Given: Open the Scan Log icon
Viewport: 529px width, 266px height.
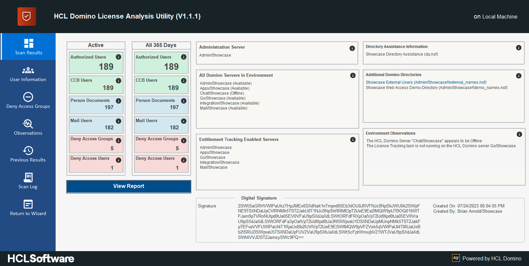Looking at the screenshot, I should [x=28, y=177].
